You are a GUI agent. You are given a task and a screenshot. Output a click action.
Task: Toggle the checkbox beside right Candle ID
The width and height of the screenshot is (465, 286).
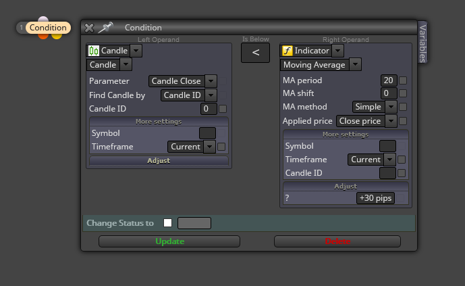(402, 173)
